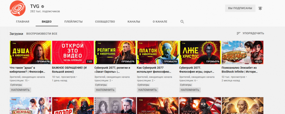285x114 pixels.
Task: Toggle the ВЫ ПОДПИСАНЫ subscription button
Action: point(239,8)
